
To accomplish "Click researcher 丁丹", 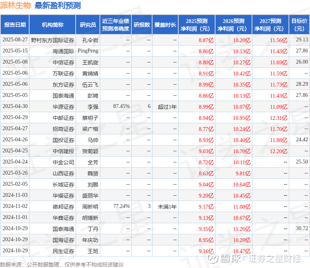I will coord(93,229).
